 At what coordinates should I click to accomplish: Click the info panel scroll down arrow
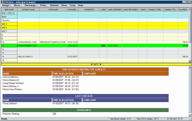point(189,115)
